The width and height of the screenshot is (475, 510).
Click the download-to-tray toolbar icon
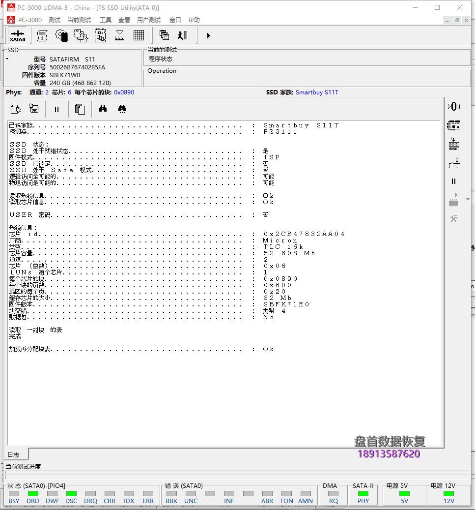coord(119,35)
